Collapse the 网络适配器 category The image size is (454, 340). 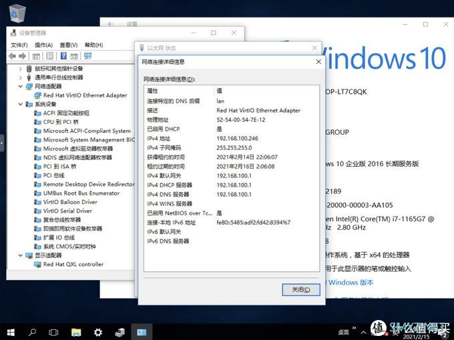coord(20,86)
